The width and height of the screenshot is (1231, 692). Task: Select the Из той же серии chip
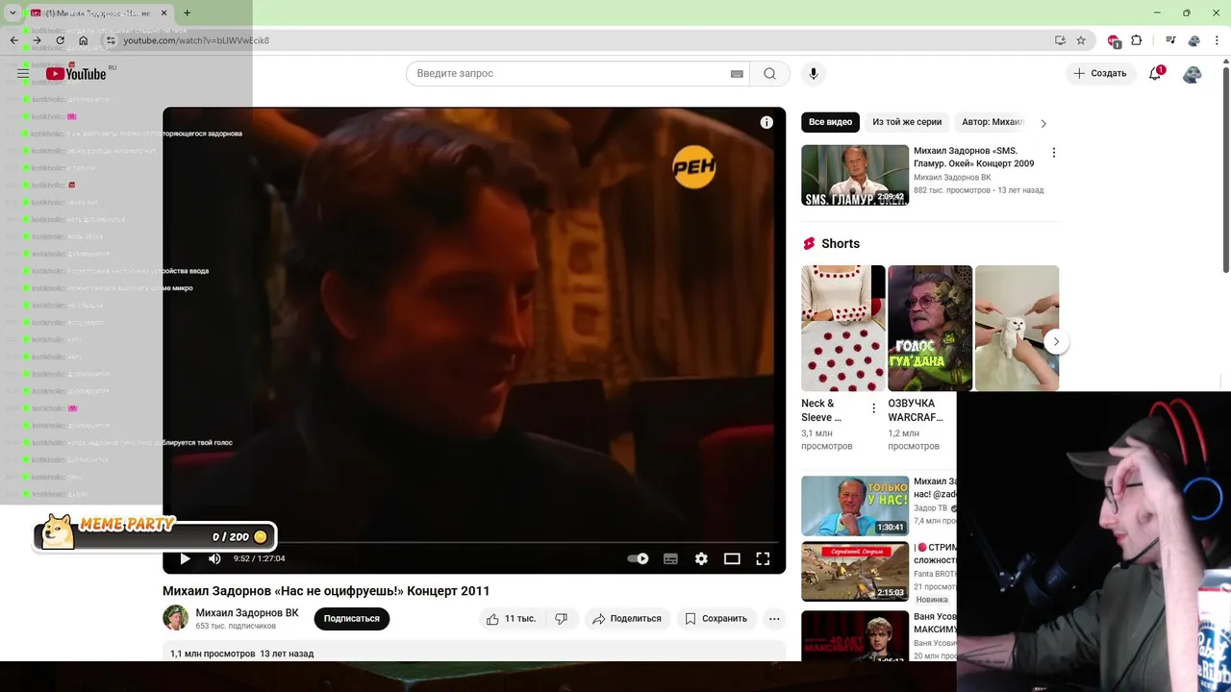907,122
